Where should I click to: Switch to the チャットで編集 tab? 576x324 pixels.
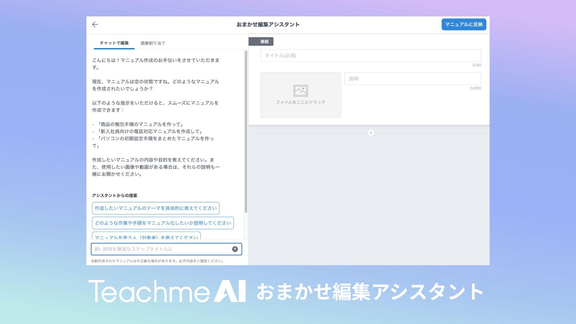tap(114, 43)
